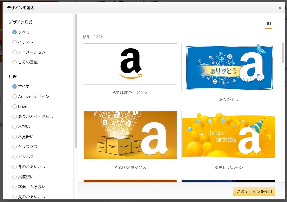
Task: Choose the 冬のごあいさつ filter option
Action: click(15, 167)
